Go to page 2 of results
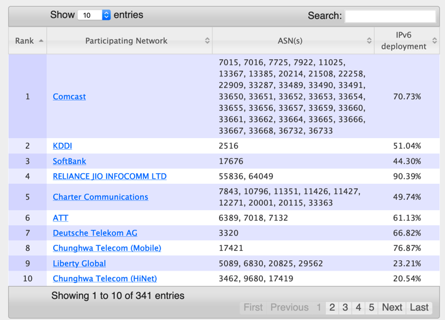Screen dimensions: 445x320 click(x=332, y=308)
